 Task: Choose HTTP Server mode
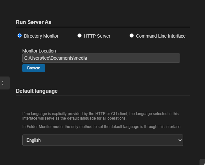(79, 36)
